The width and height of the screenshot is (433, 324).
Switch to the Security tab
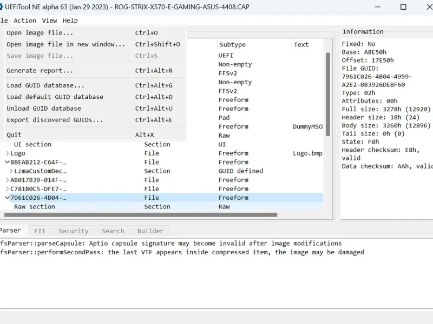[x=74, y=231]
